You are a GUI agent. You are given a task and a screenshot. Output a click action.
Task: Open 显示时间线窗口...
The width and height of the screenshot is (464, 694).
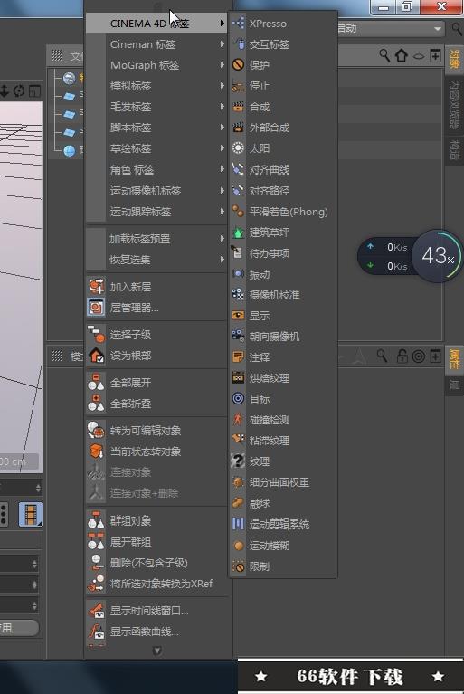[156, 612]
